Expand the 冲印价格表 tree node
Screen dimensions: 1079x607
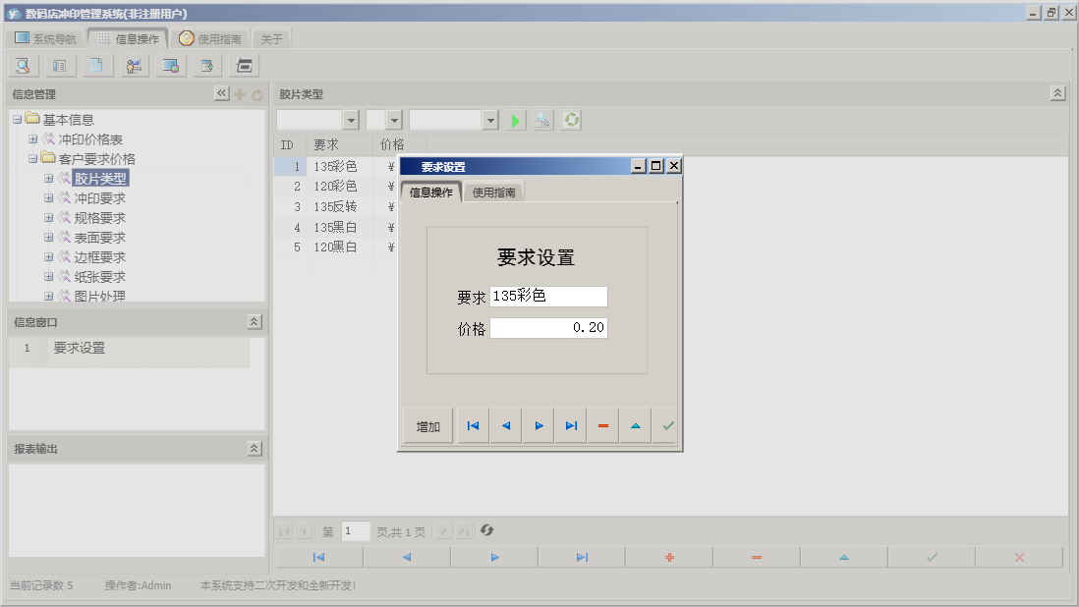coord(33,139)
